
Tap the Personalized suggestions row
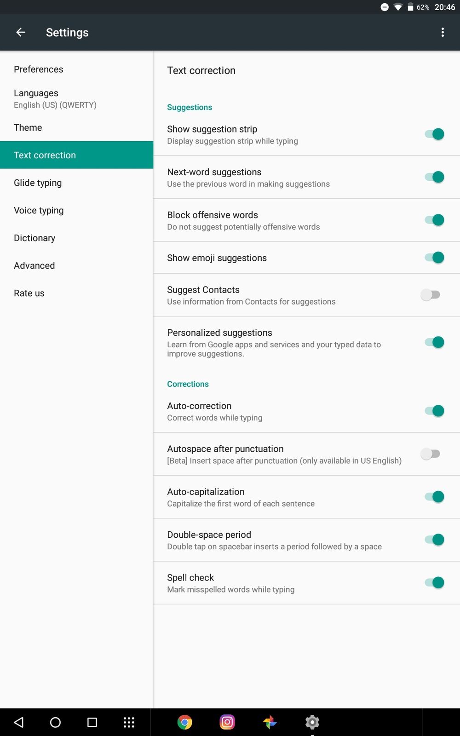(x=307, y=342)
